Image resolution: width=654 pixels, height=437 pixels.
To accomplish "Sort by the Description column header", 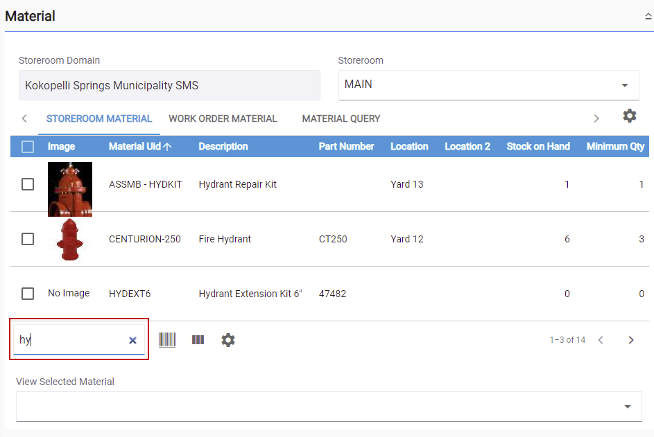I will tap(223, 147).
